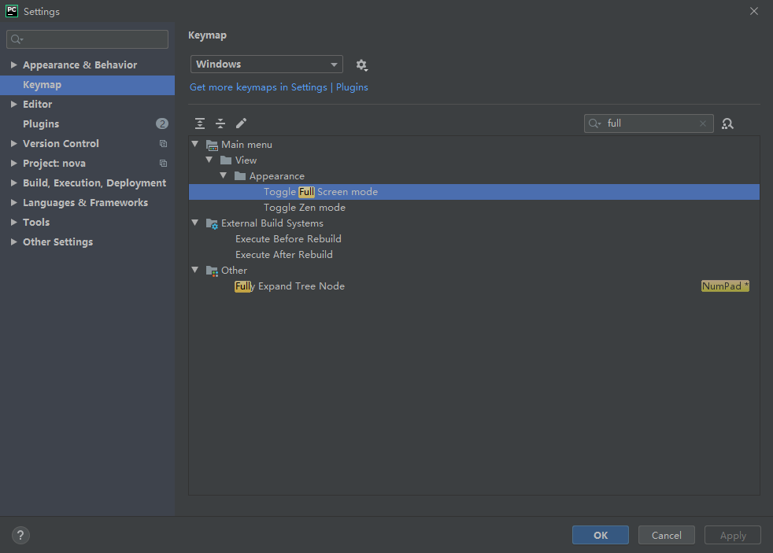Image resolution: width=773 pixels, height=553 pixels.
Task: Click the Version Control project-level copy icon
Action: click(x=163, y=144)
